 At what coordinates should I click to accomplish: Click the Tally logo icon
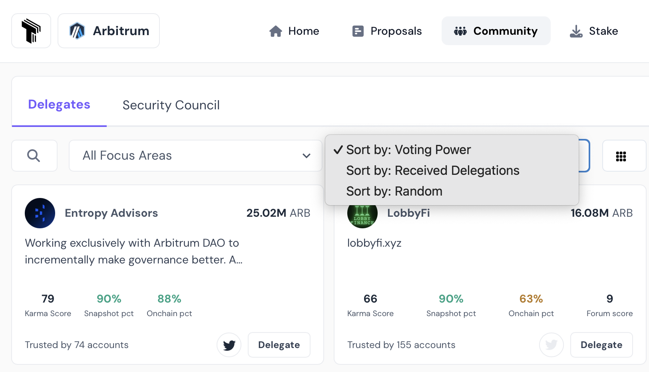[x=31, y=31]
